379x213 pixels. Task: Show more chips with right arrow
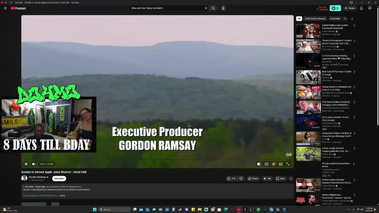click(x=352, y=19)
